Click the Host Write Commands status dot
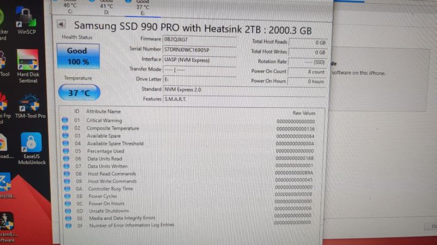Image resolution: width=437 pixels, height=245 pixels. click(x=67, y=181)
